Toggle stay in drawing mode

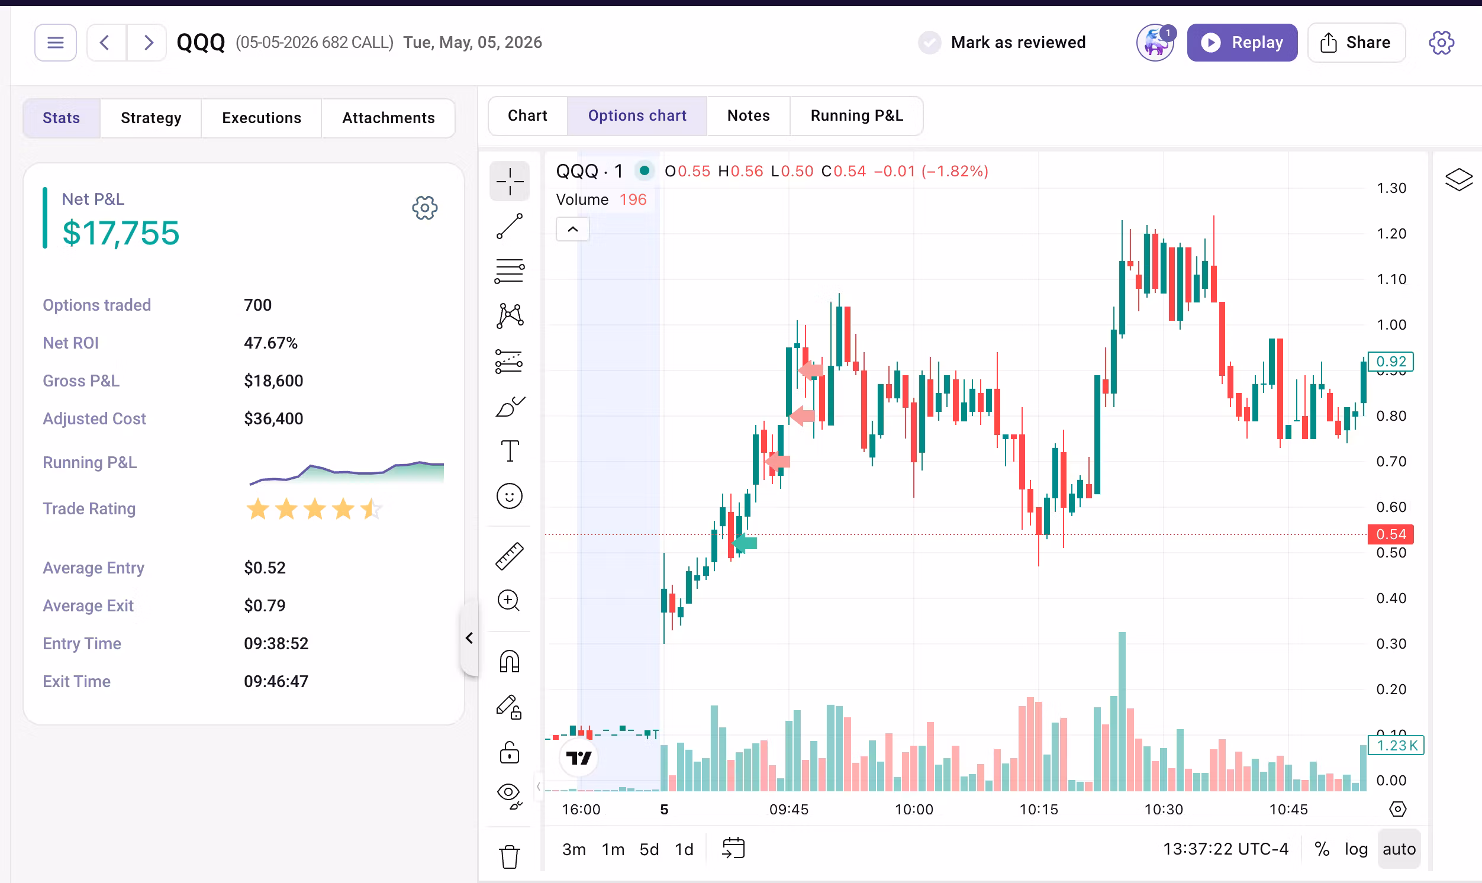coord(509,707)
